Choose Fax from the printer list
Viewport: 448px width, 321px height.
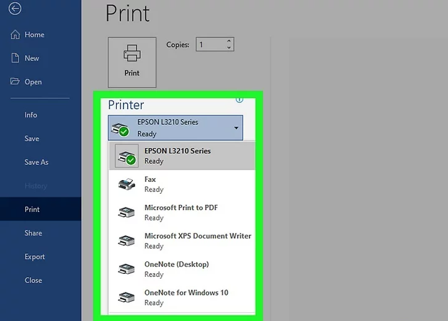tap(182, 184)
